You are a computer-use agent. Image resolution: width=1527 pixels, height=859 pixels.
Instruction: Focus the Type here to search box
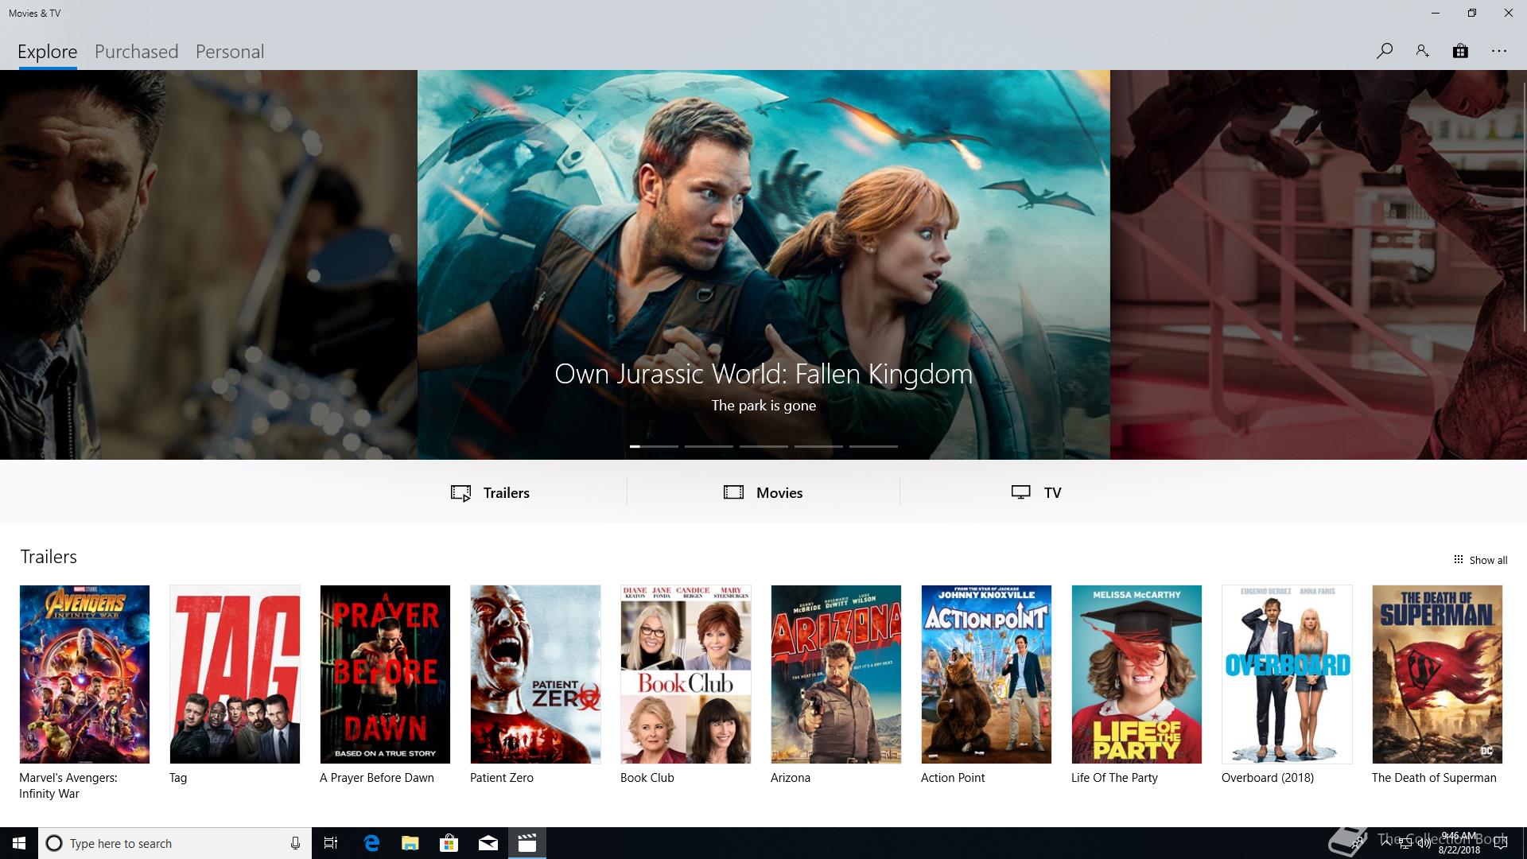point(175,843)
